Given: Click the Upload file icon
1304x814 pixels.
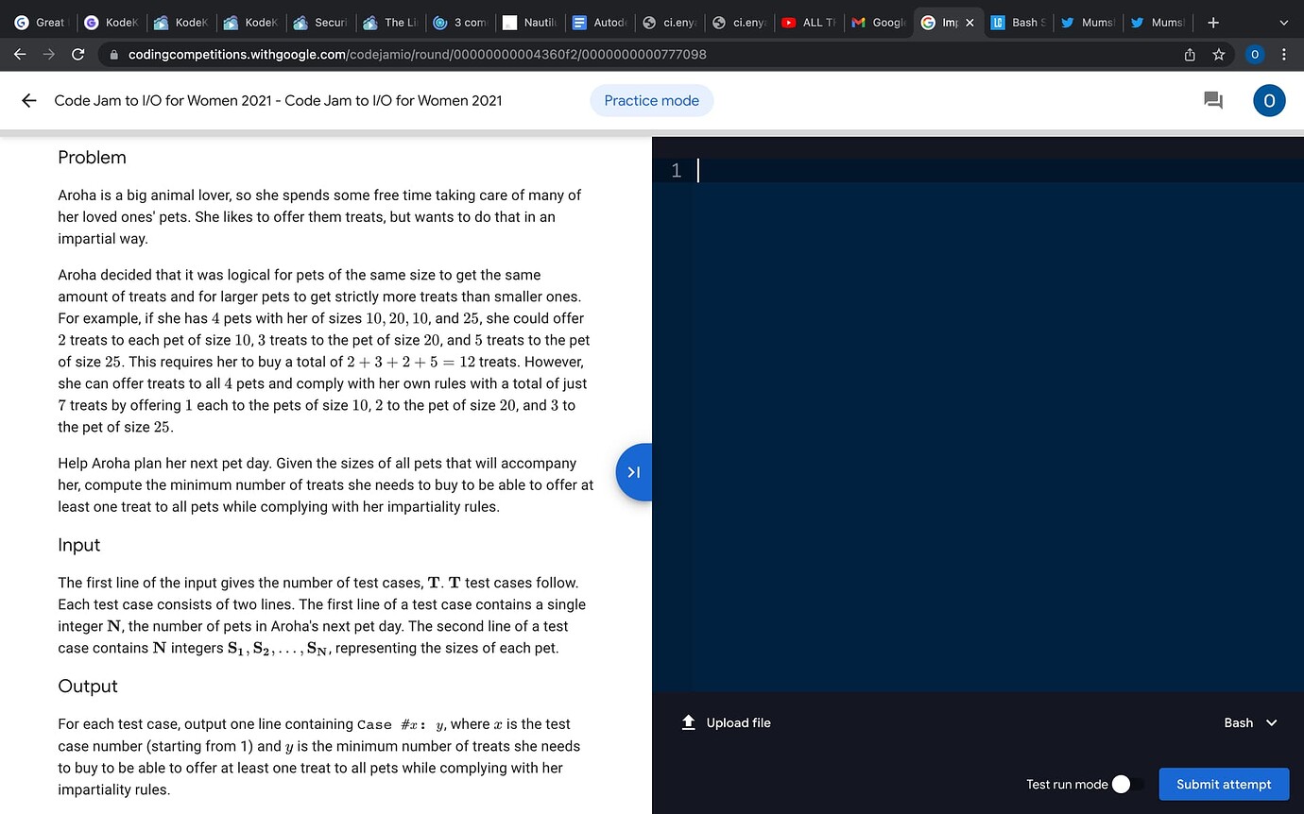Looking at the screenshot, I should (x=688, y=722).
